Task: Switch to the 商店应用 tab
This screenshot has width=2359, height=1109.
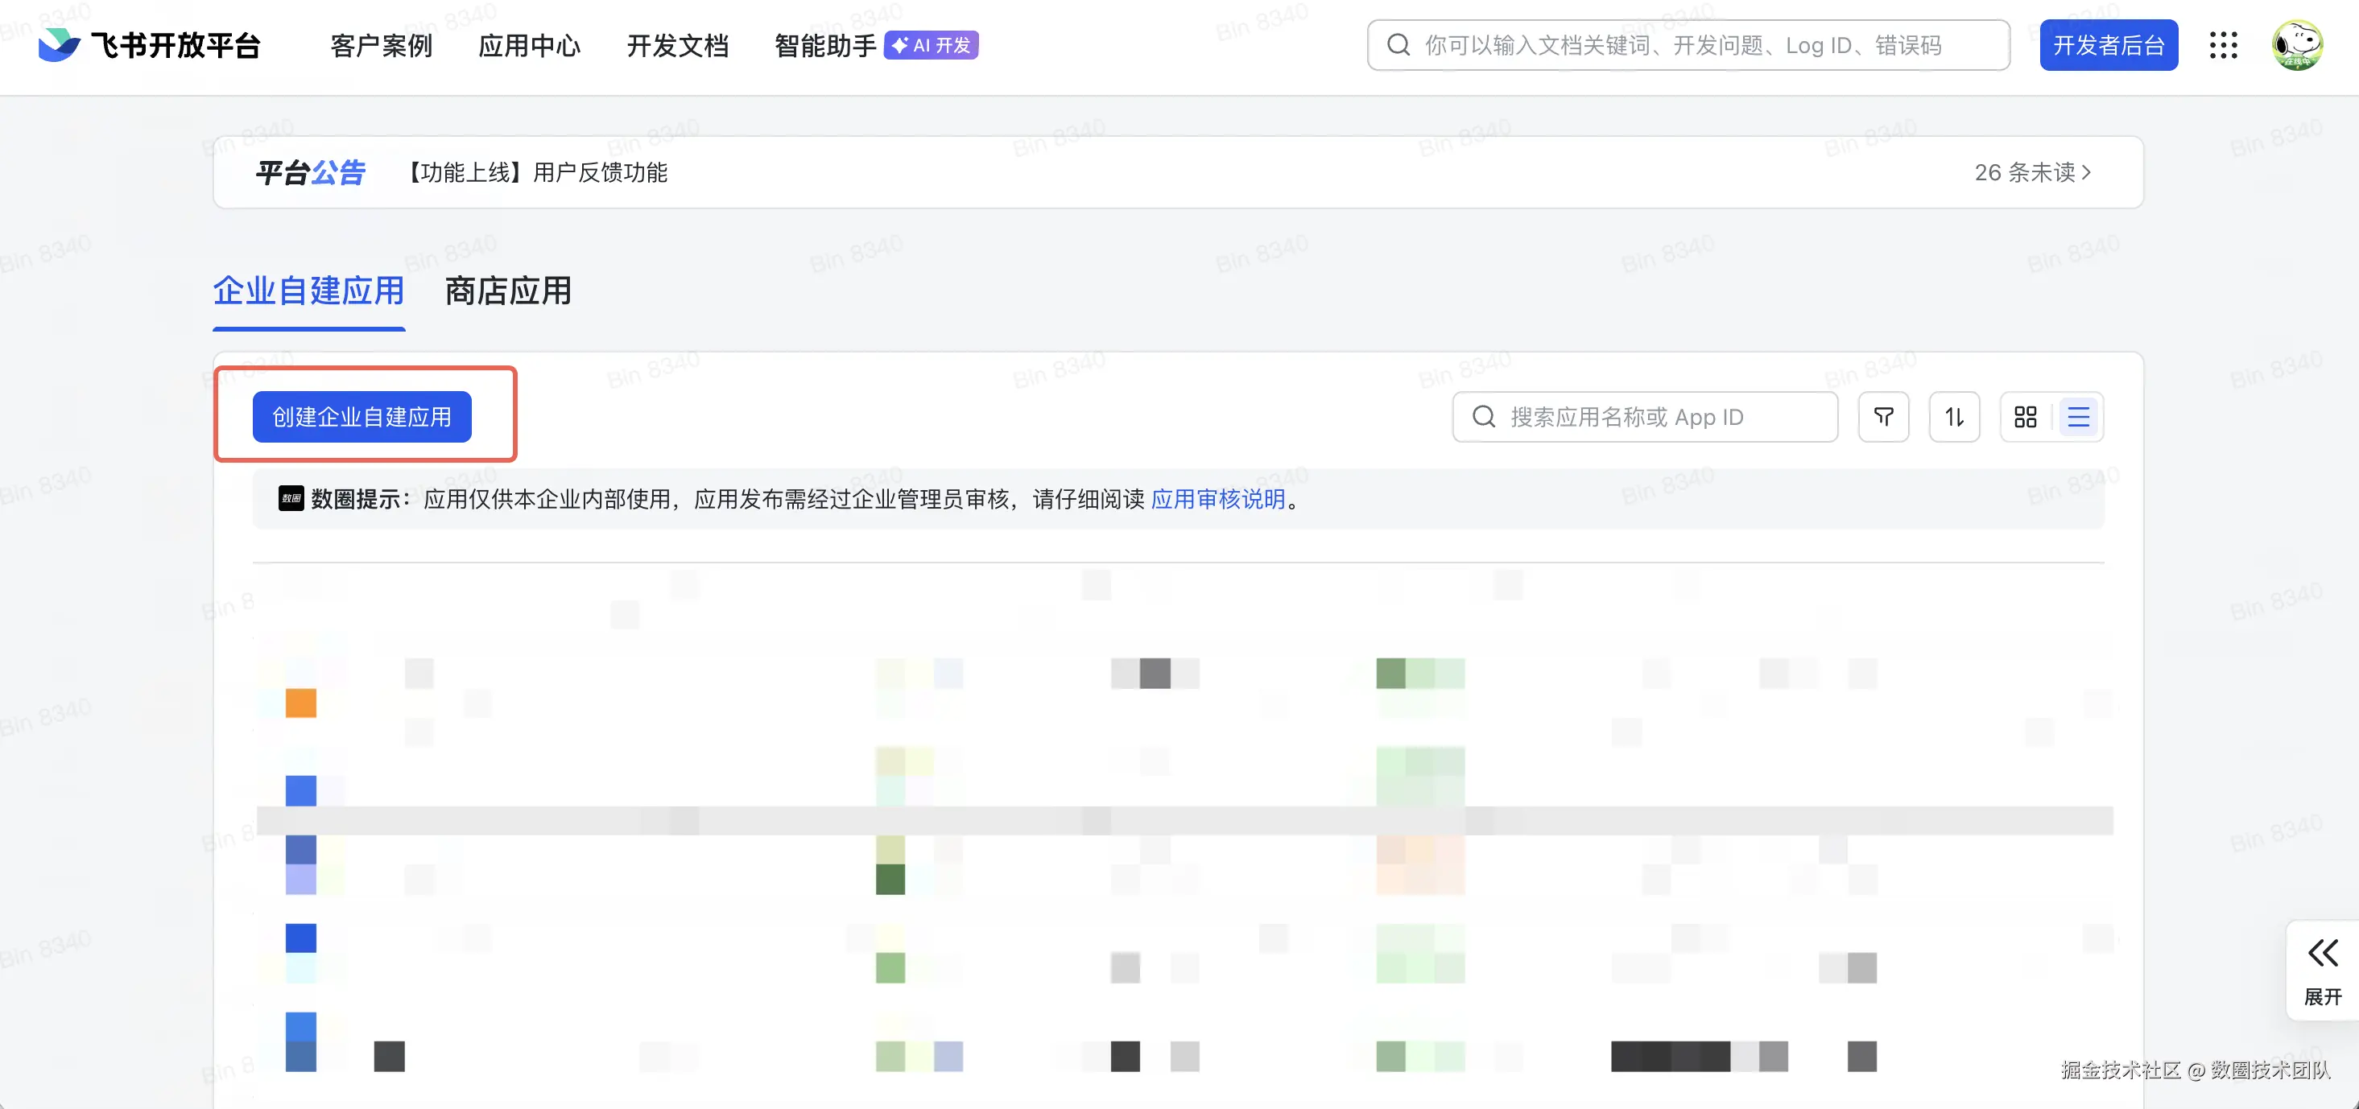Action: click(x=507, y=291)
